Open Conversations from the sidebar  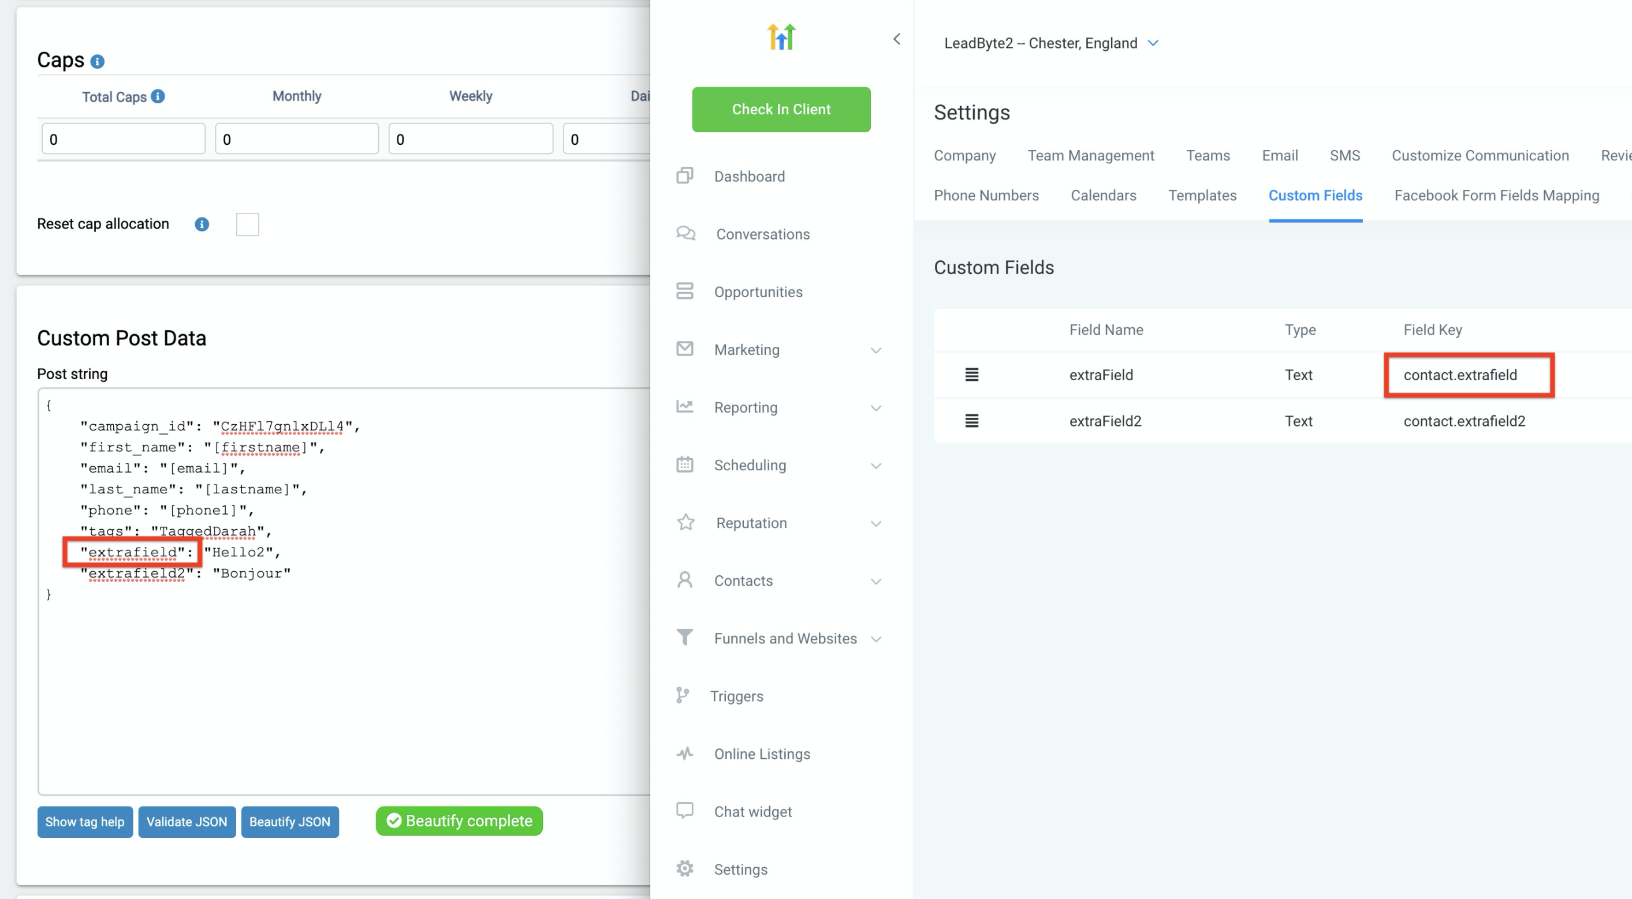[x=763, y=234]
